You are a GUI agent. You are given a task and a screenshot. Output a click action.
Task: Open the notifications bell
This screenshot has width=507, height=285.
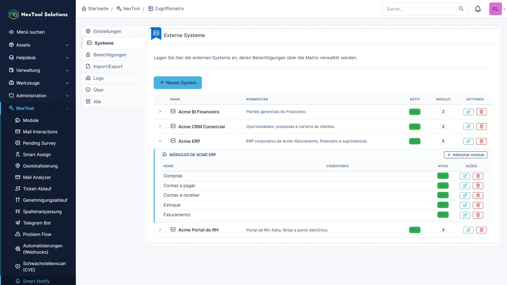(x=478, y=9)
